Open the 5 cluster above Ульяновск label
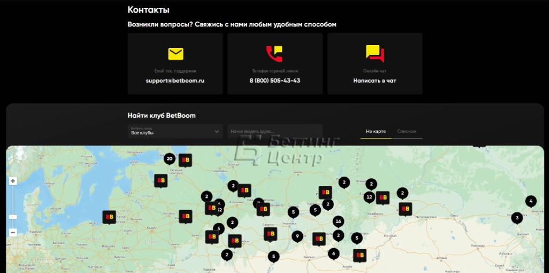549x273 pixels. 294,212
